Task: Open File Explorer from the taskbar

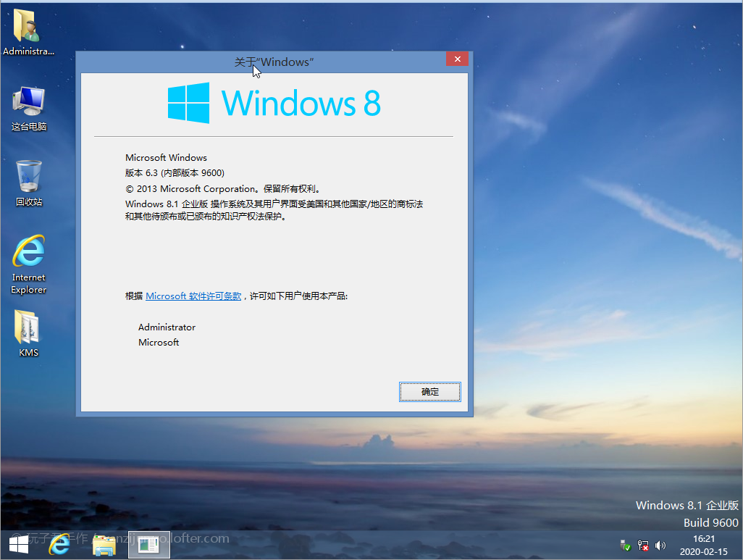Action: pyautogui.click(x=104, y=544)
